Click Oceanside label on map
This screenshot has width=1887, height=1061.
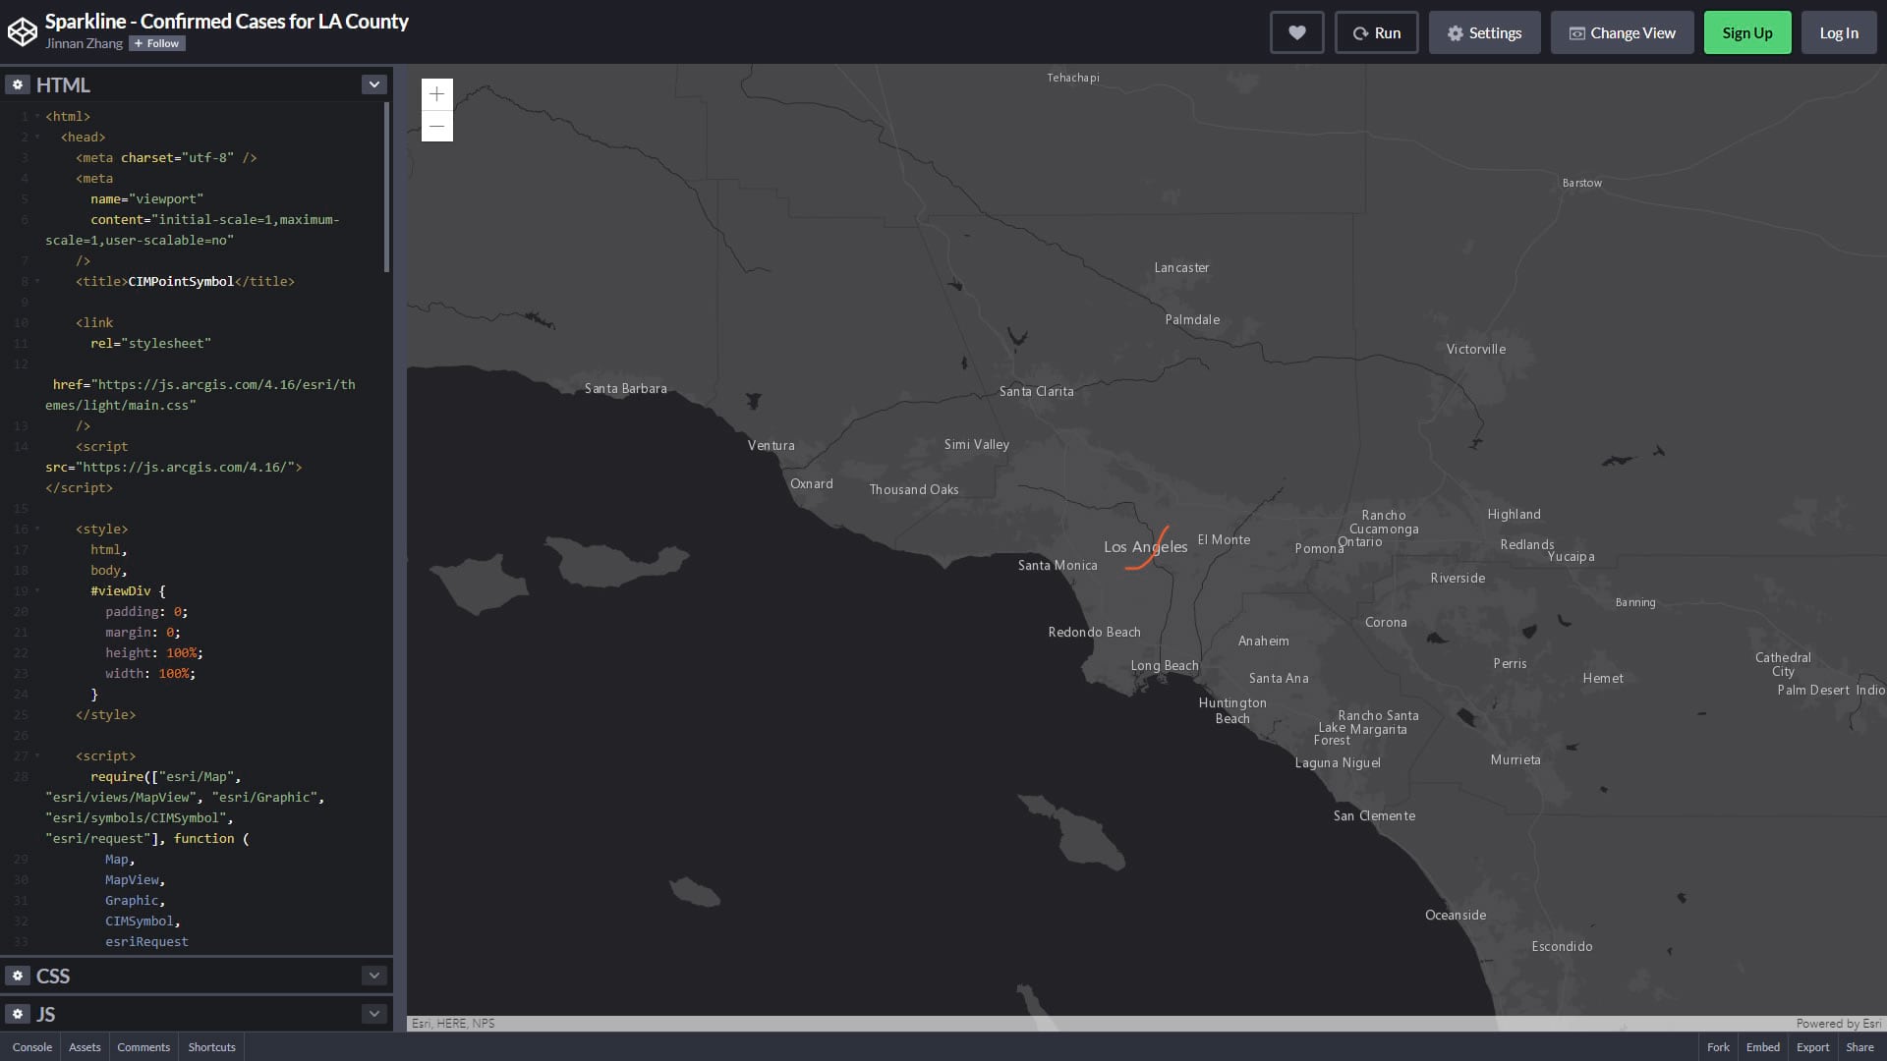(x=1456, y=916)
